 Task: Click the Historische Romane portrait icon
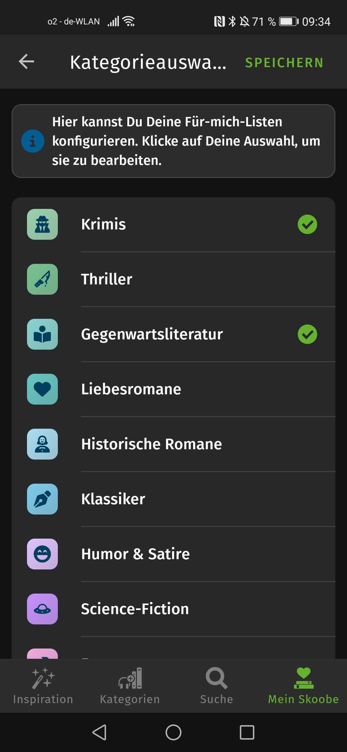point(42,444)
